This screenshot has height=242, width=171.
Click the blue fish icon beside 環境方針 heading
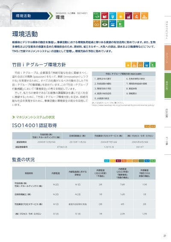point(147,65)
